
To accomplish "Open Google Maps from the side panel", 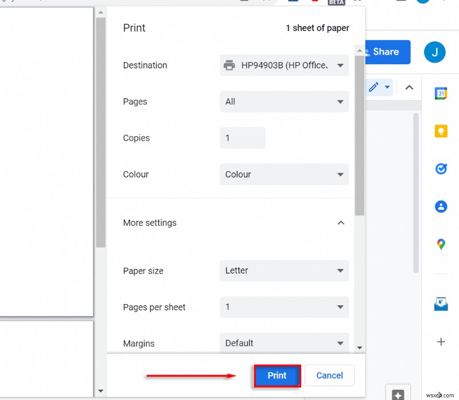I will tap(441, 243).
